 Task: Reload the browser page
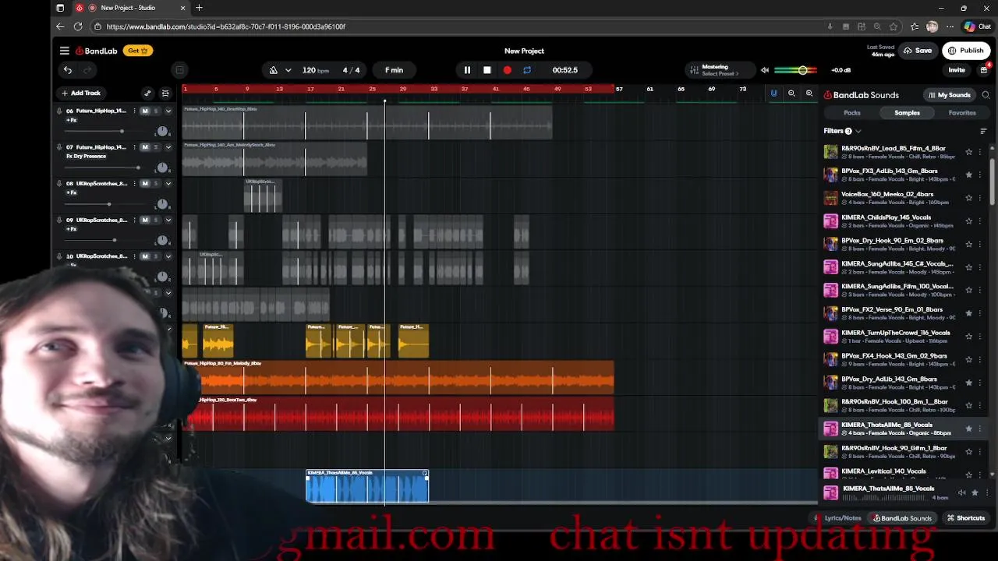coord(78,26)
